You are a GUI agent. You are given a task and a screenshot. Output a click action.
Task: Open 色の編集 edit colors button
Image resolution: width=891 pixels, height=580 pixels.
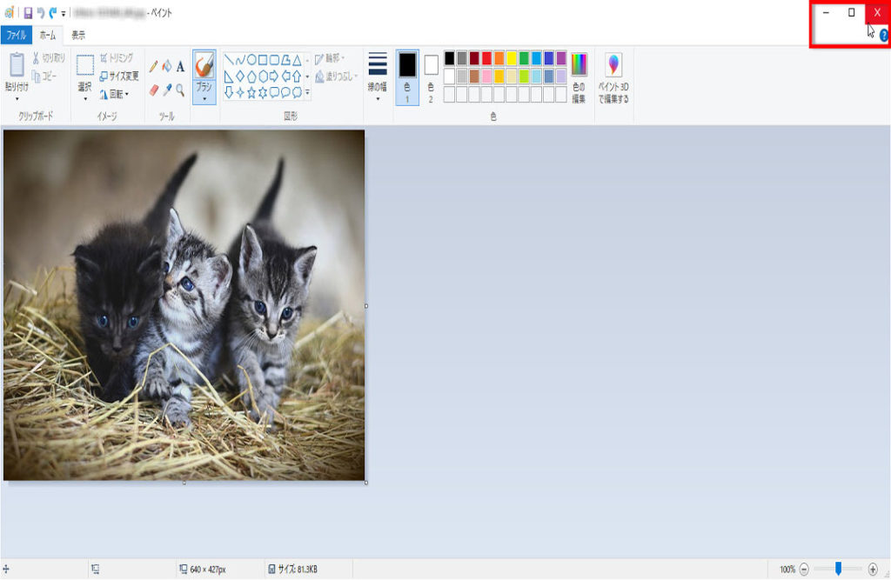[579, 77]
